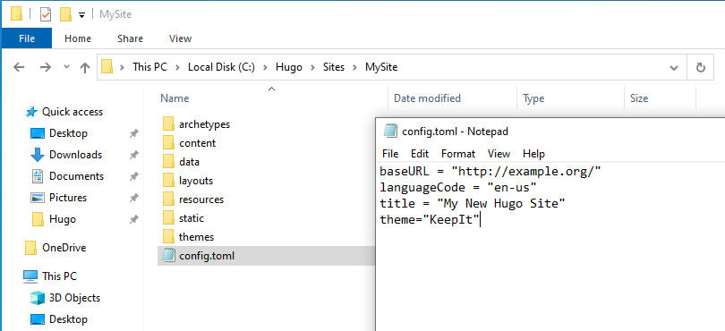Screen dimensions: 725x331
Task: Switch to the Home ribbon tab
Action: [x=78, y=38]
